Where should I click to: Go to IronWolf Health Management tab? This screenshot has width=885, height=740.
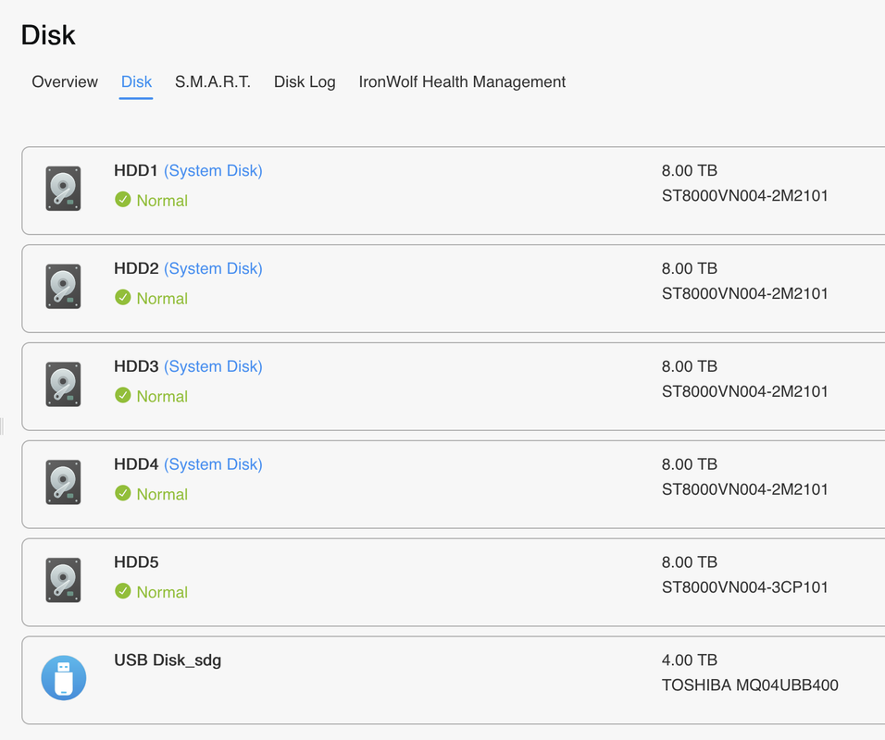pos(462,81)
